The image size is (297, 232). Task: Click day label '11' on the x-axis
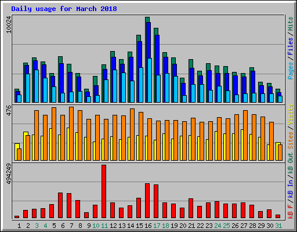tap(104, 226)
